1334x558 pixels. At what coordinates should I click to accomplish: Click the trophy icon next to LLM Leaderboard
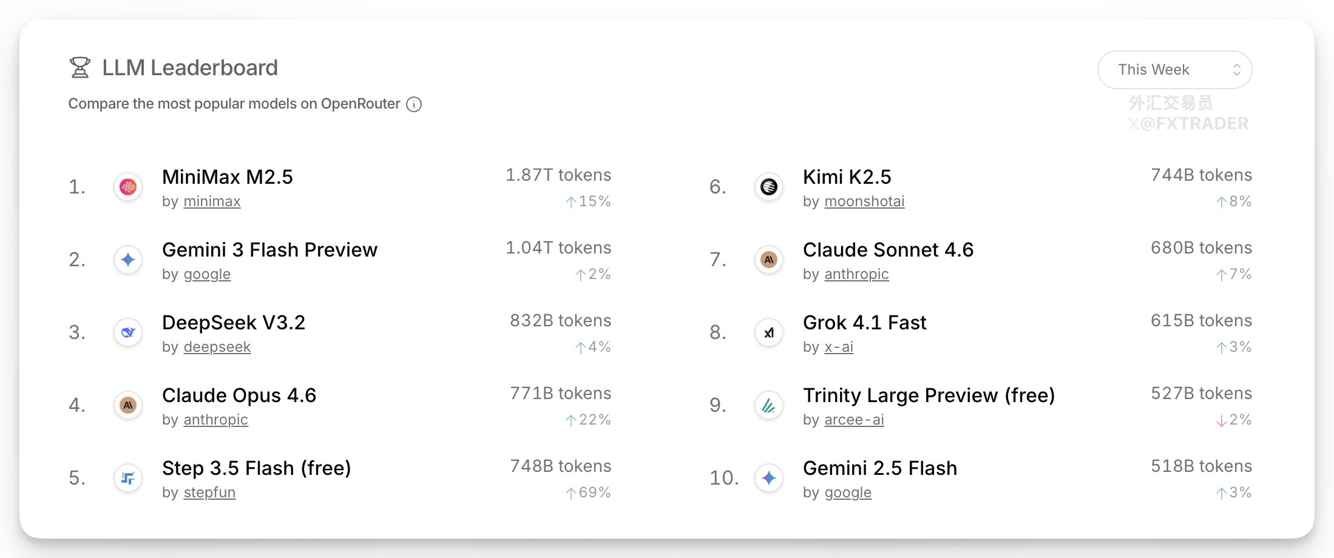[x=80, y=68]
